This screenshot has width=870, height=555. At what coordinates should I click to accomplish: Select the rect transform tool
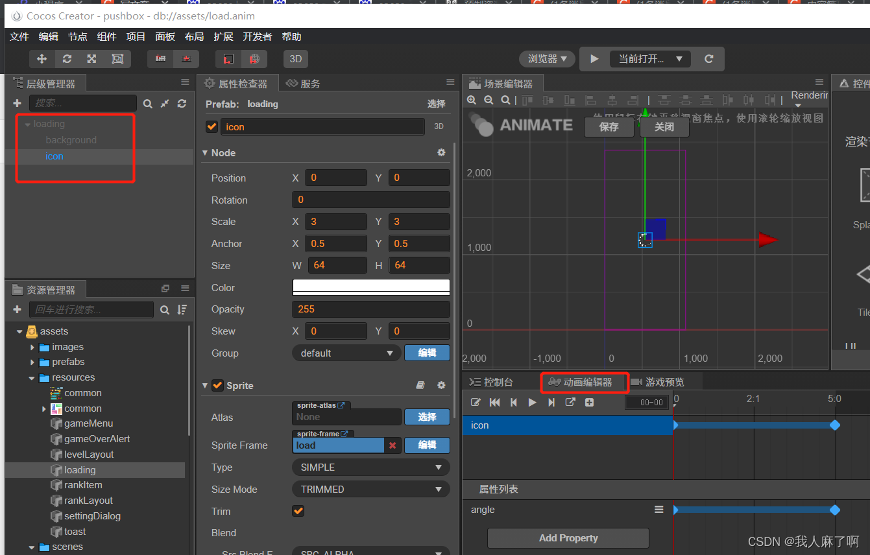(117, 59)
